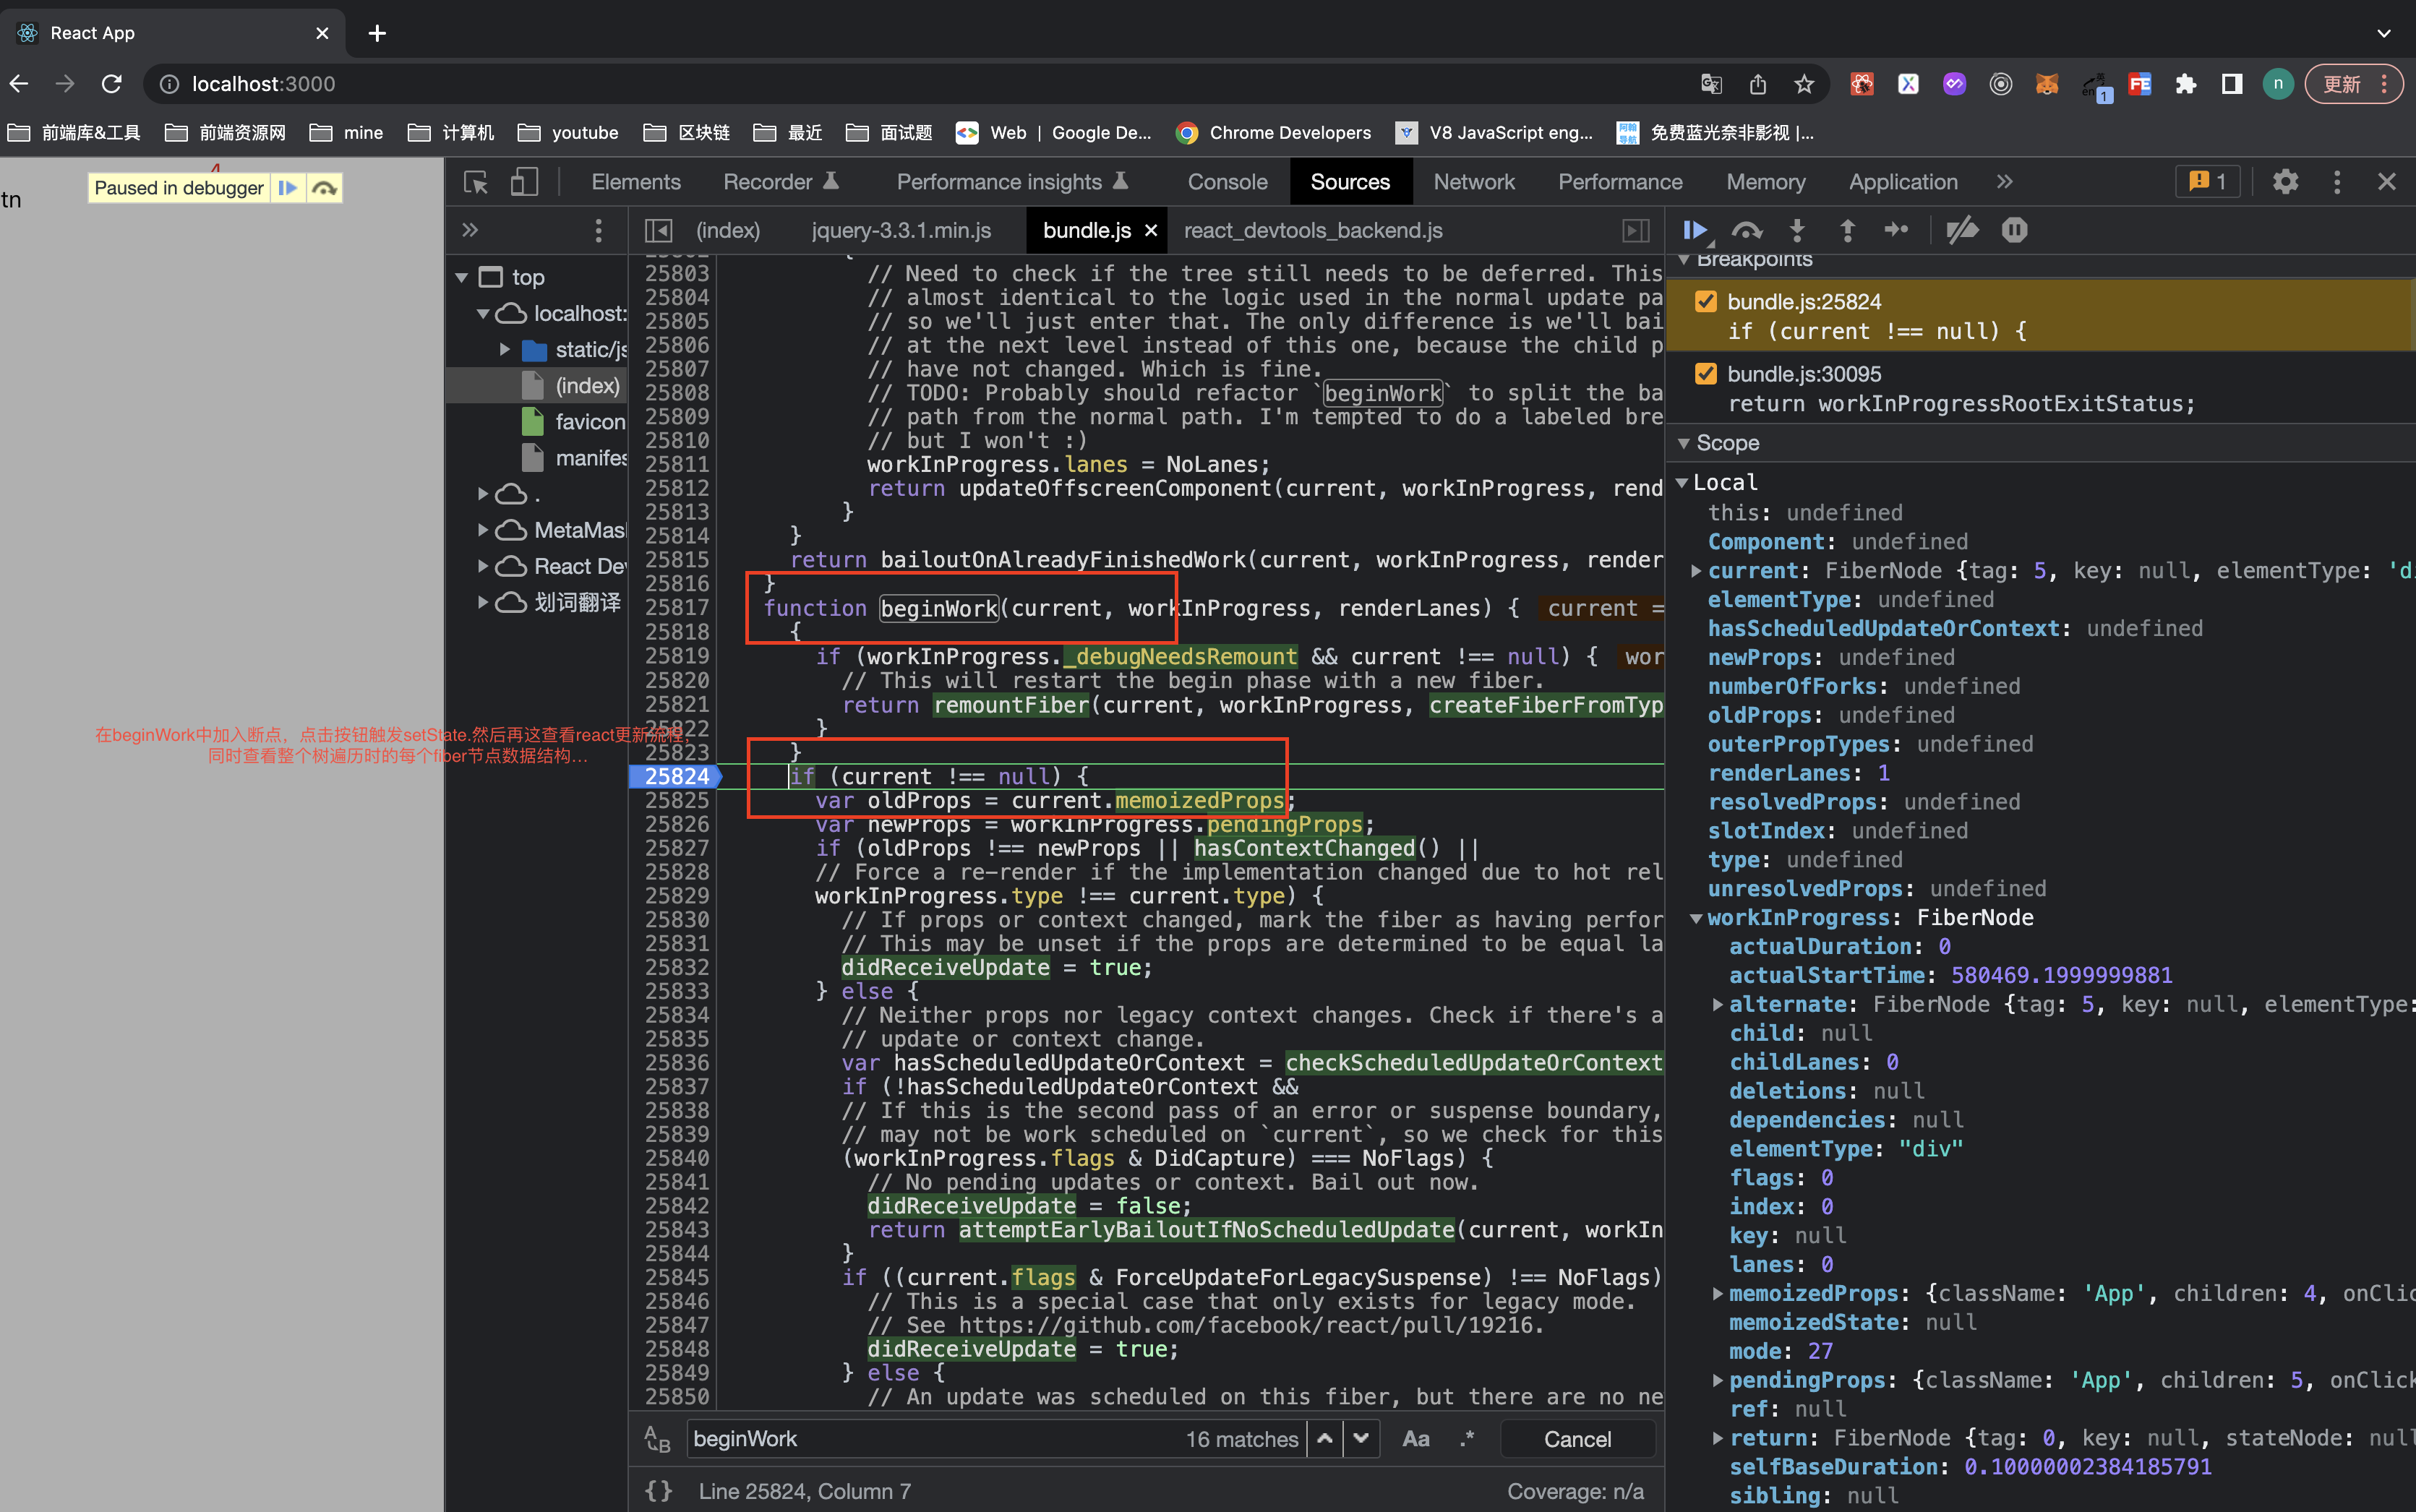Image resolution: width=2416 pixels, height=1512 pixels.
Task: Pretty print bundle.js with braces icon
Action: coord(658,1490)
